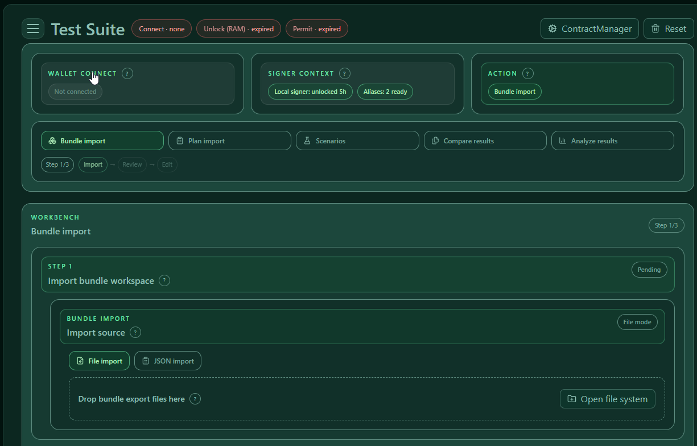Image resolution: width=697 pixels, height=446 pixels.
Task: Click the 'Not connected' pill
Action: coord(75,92)
